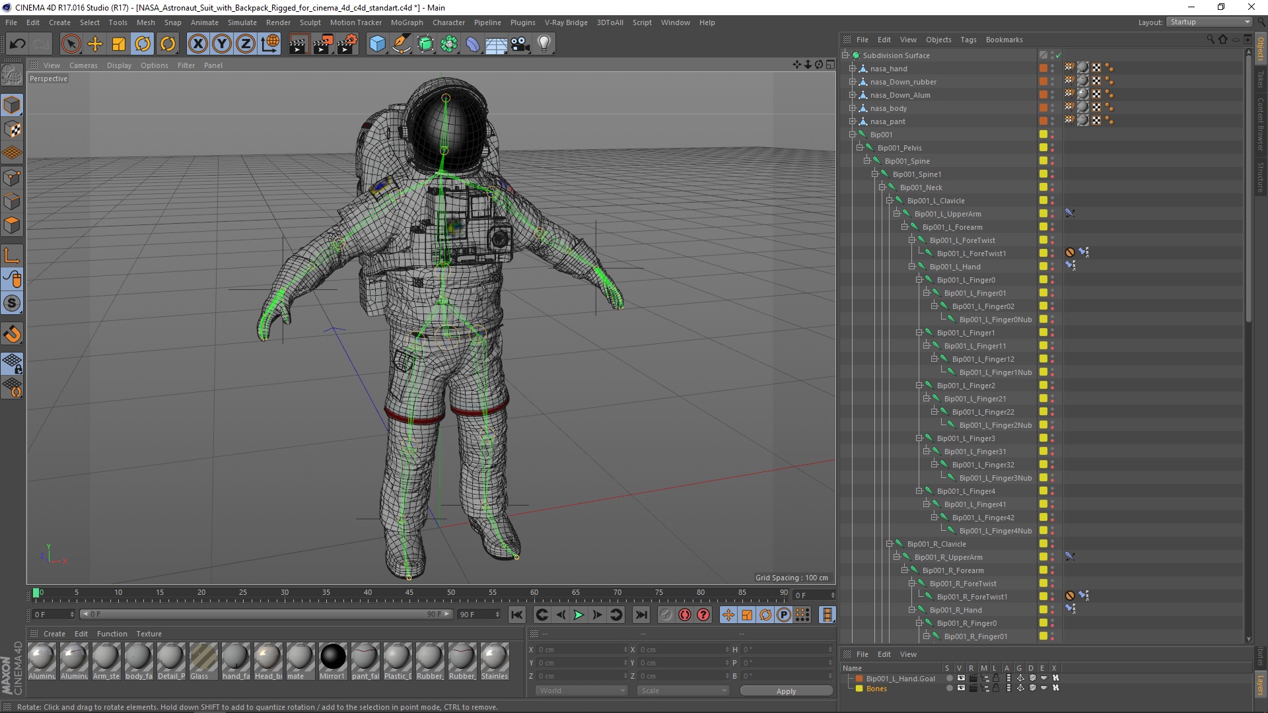Click Make Editable icon in left toolbar
The image size is (1268, 713).
[x=12, y=75]
